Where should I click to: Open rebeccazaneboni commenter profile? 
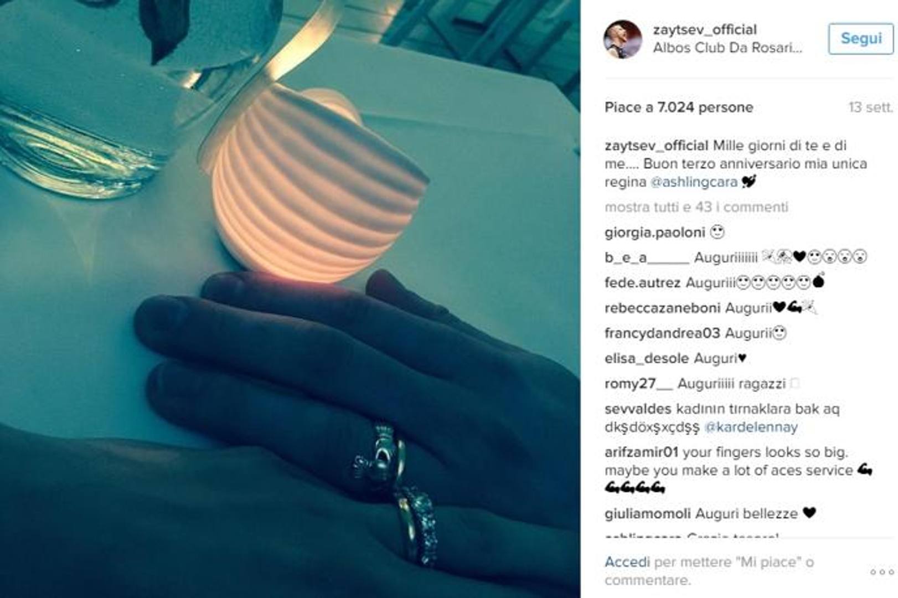(x=662, y=308)
